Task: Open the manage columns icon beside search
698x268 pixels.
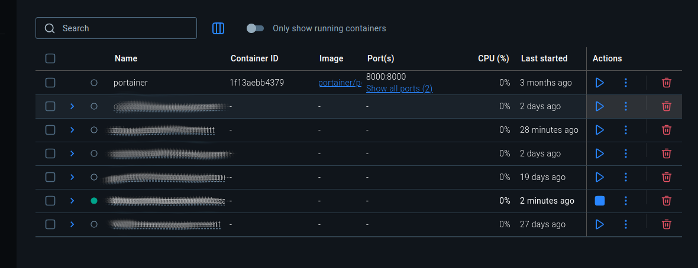Action: [x=218, y=28]
